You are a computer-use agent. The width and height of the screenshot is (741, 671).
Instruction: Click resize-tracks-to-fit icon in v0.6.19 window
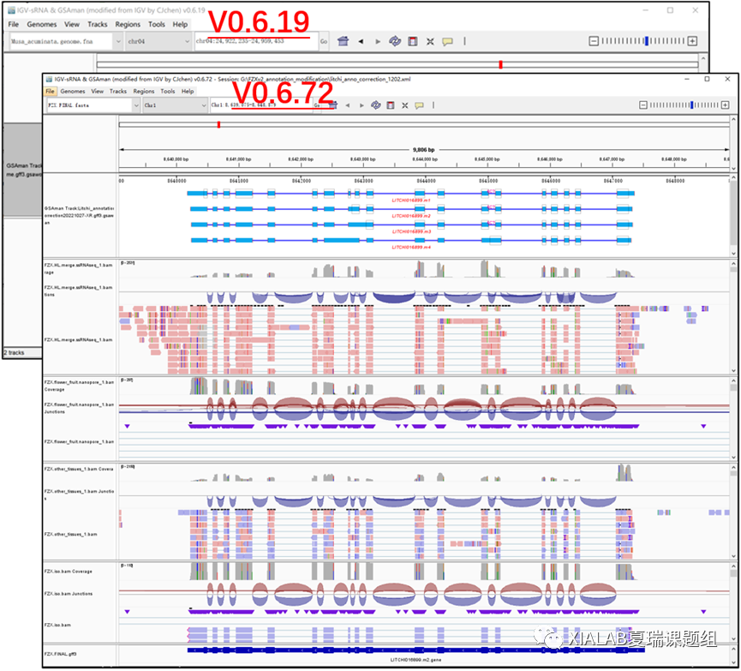tap(430, 42)
